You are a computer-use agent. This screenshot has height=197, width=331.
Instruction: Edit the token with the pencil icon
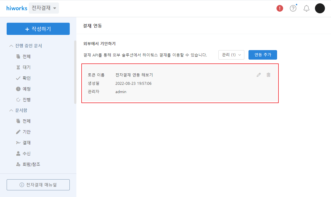coord(258,75)
